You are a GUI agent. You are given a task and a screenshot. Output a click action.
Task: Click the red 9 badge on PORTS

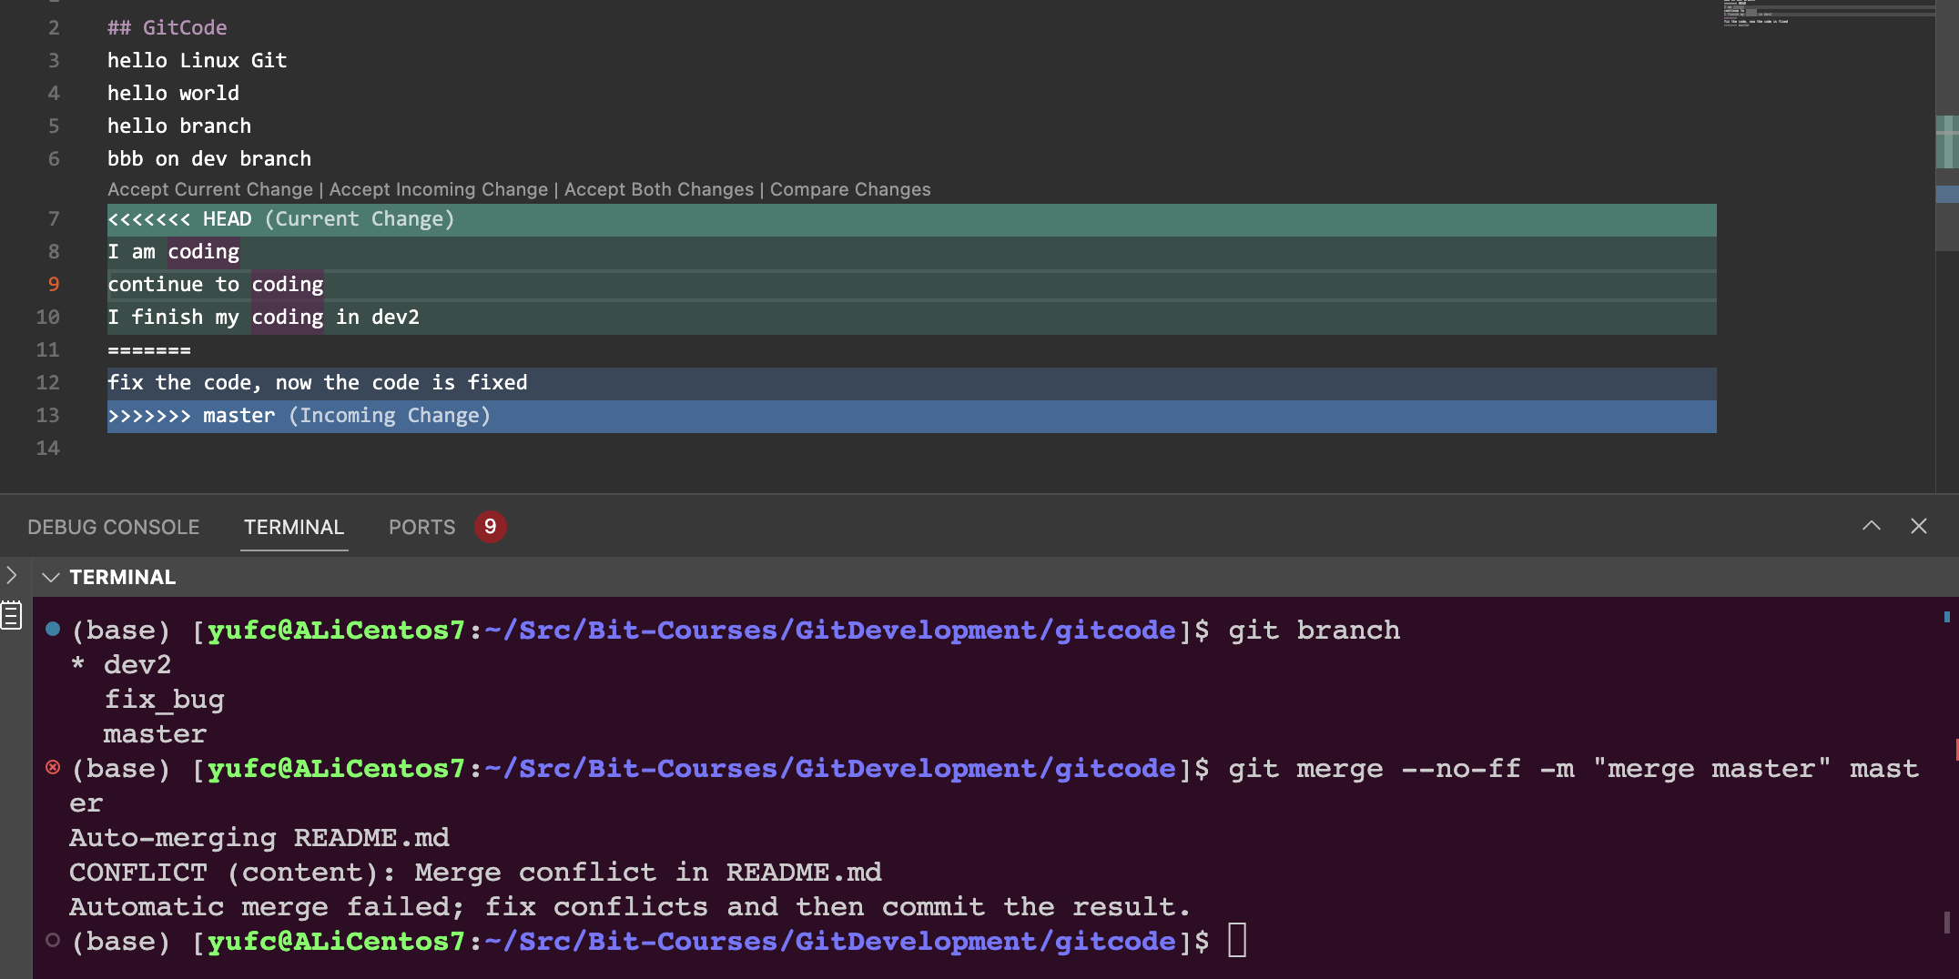(x=490, y=527)
